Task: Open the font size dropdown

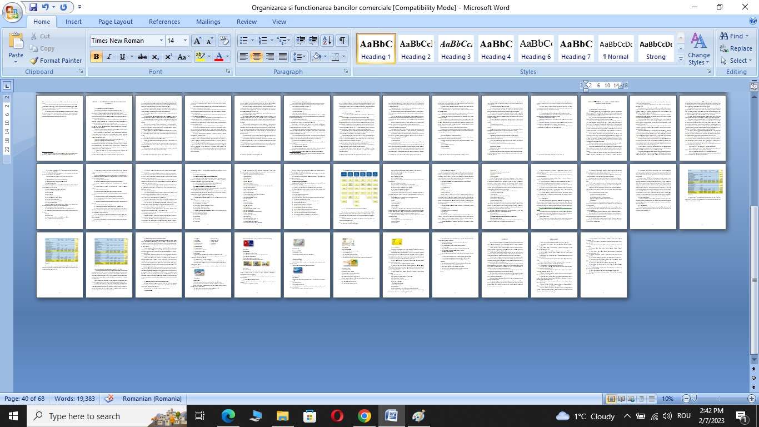Action: [x=184, y=41]
